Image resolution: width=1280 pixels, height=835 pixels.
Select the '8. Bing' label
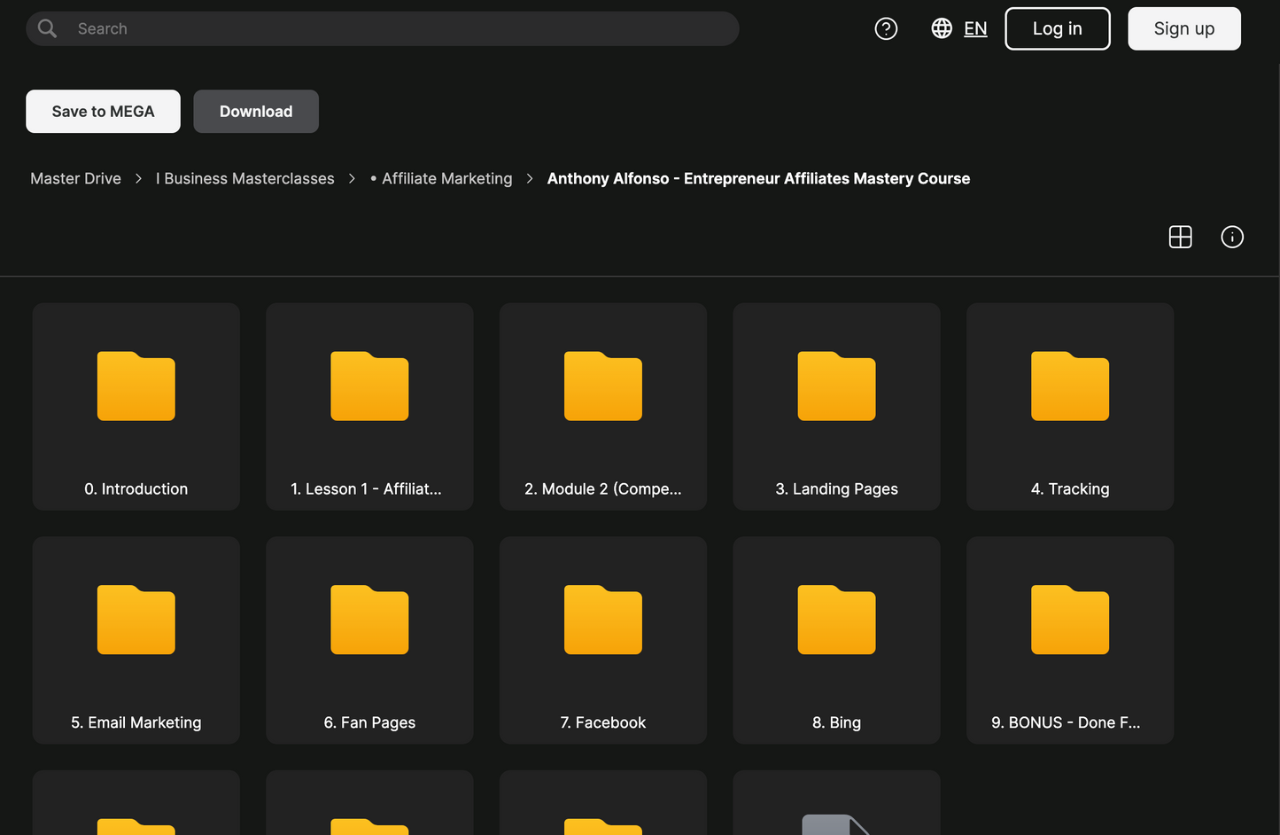[x=836, y=722]
